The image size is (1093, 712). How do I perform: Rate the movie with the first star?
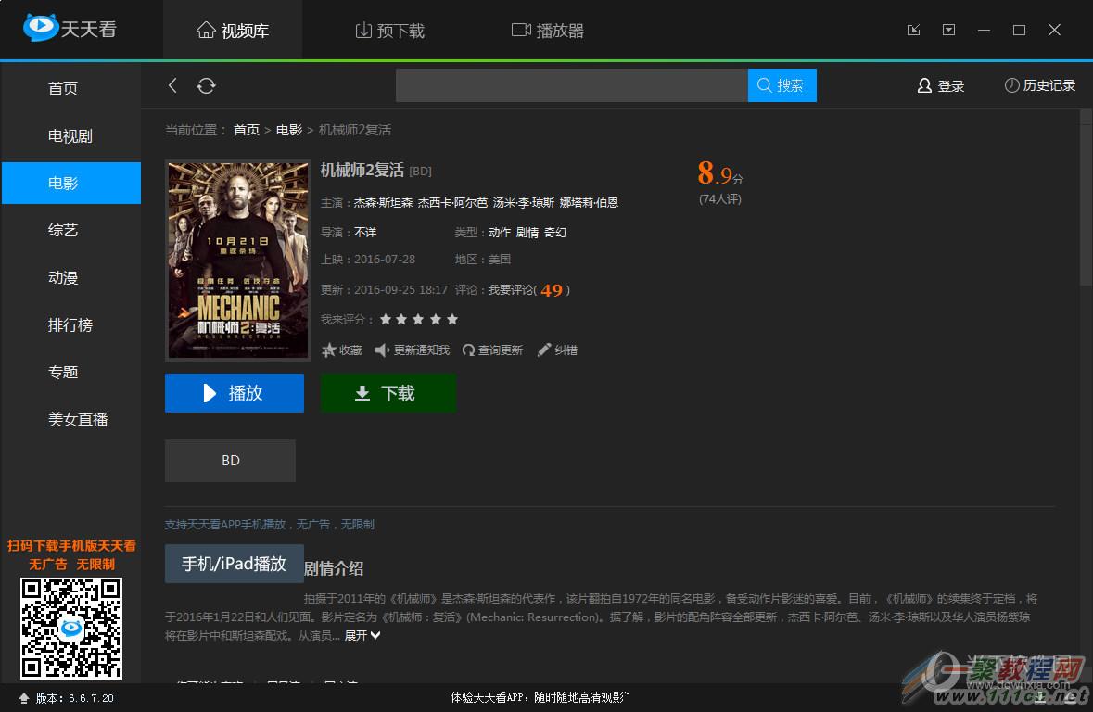tap(386, 320)
